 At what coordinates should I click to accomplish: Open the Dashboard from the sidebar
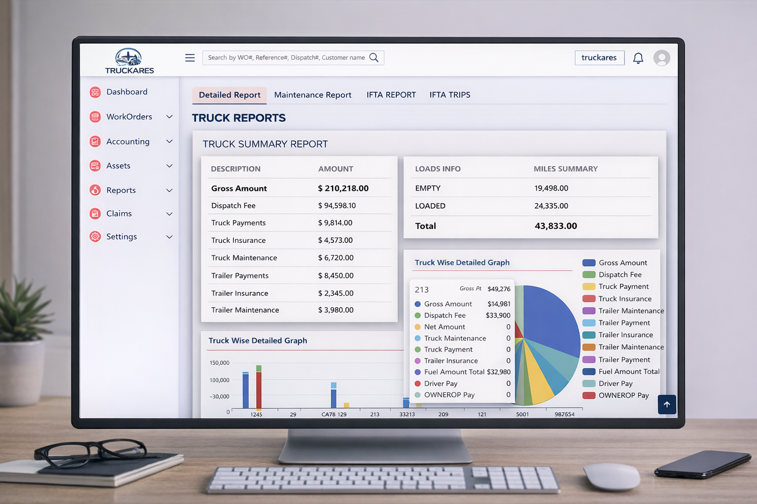[x=95, y=92]
